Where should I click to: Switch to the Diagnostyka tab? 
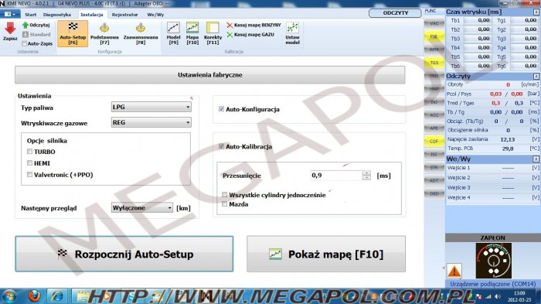click(x=57, y=15)
